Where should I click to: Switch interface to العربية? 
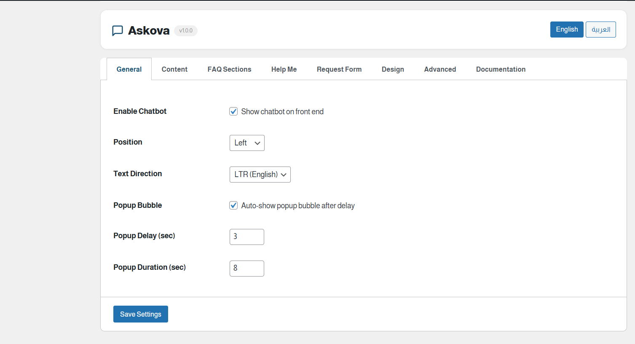point(600,29)
